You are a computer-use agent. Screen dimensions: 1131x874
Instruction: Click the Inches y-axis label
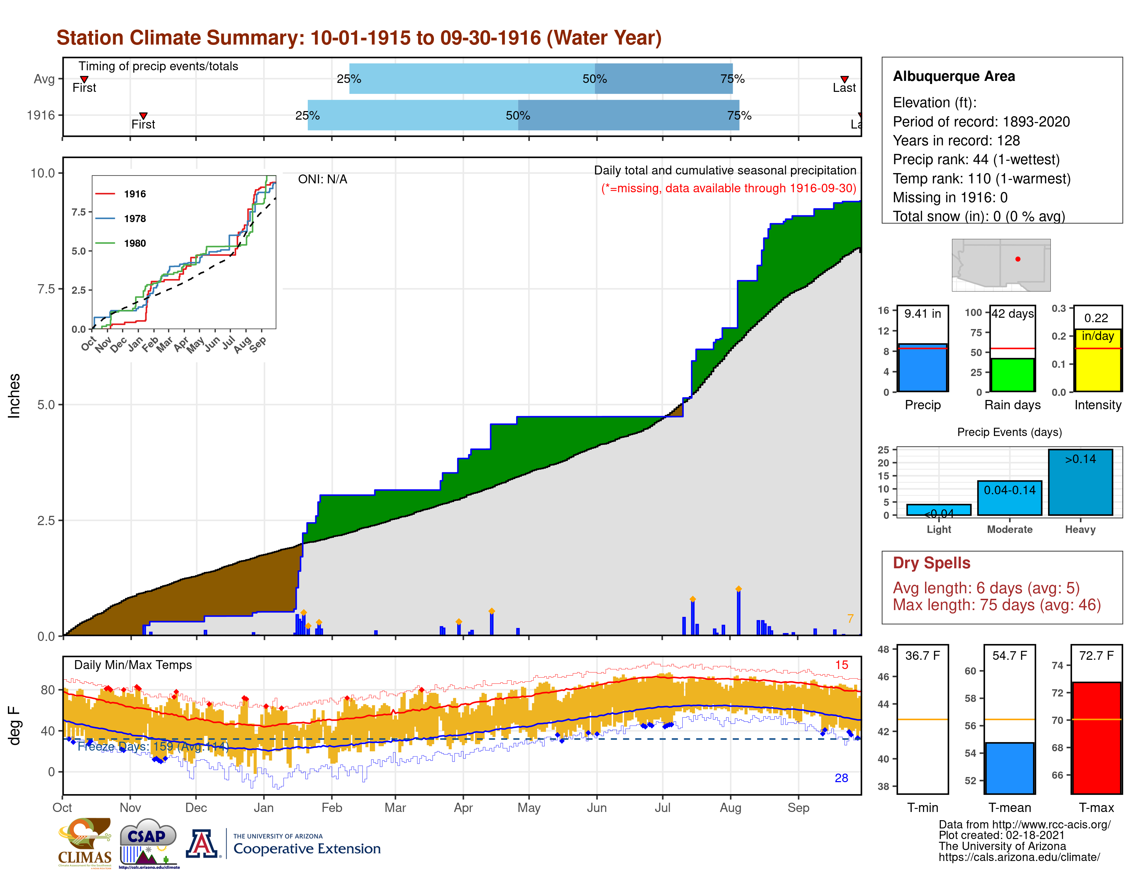14,396
